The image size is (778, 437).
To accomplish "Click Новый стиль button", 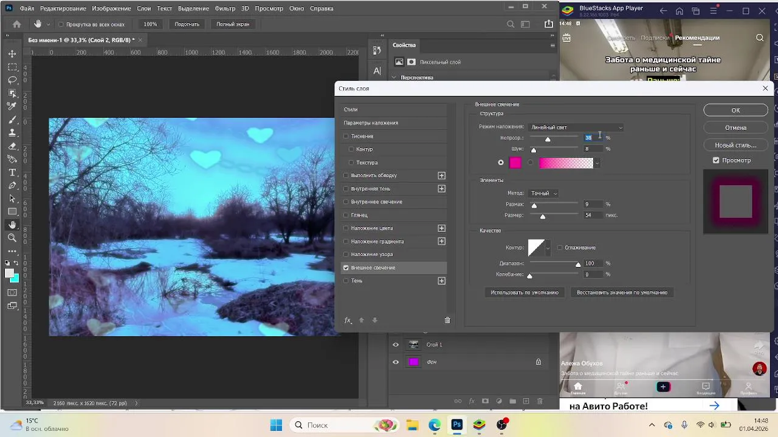I will [x=735, y=145].
